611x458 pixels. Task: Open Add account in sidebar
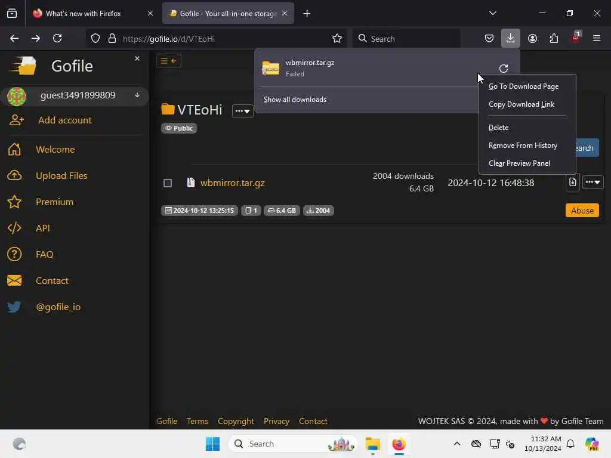(64, 120)
